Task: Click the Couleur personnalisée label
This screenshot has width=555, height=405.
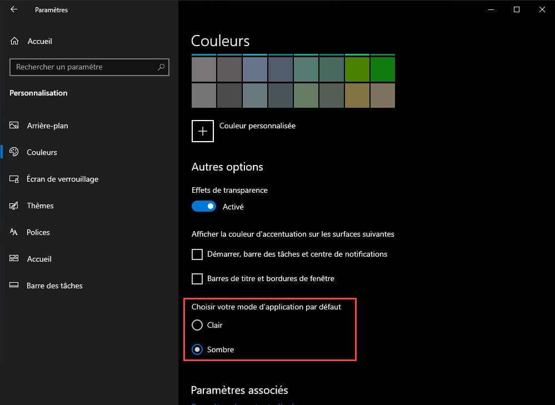Action: pos(257,126)
